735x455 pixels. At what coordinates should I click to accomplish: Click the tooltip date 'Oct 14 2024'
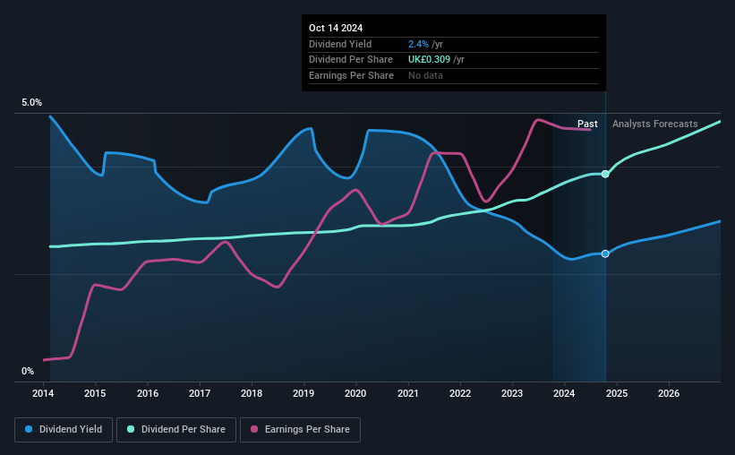[x=336, y=28]
